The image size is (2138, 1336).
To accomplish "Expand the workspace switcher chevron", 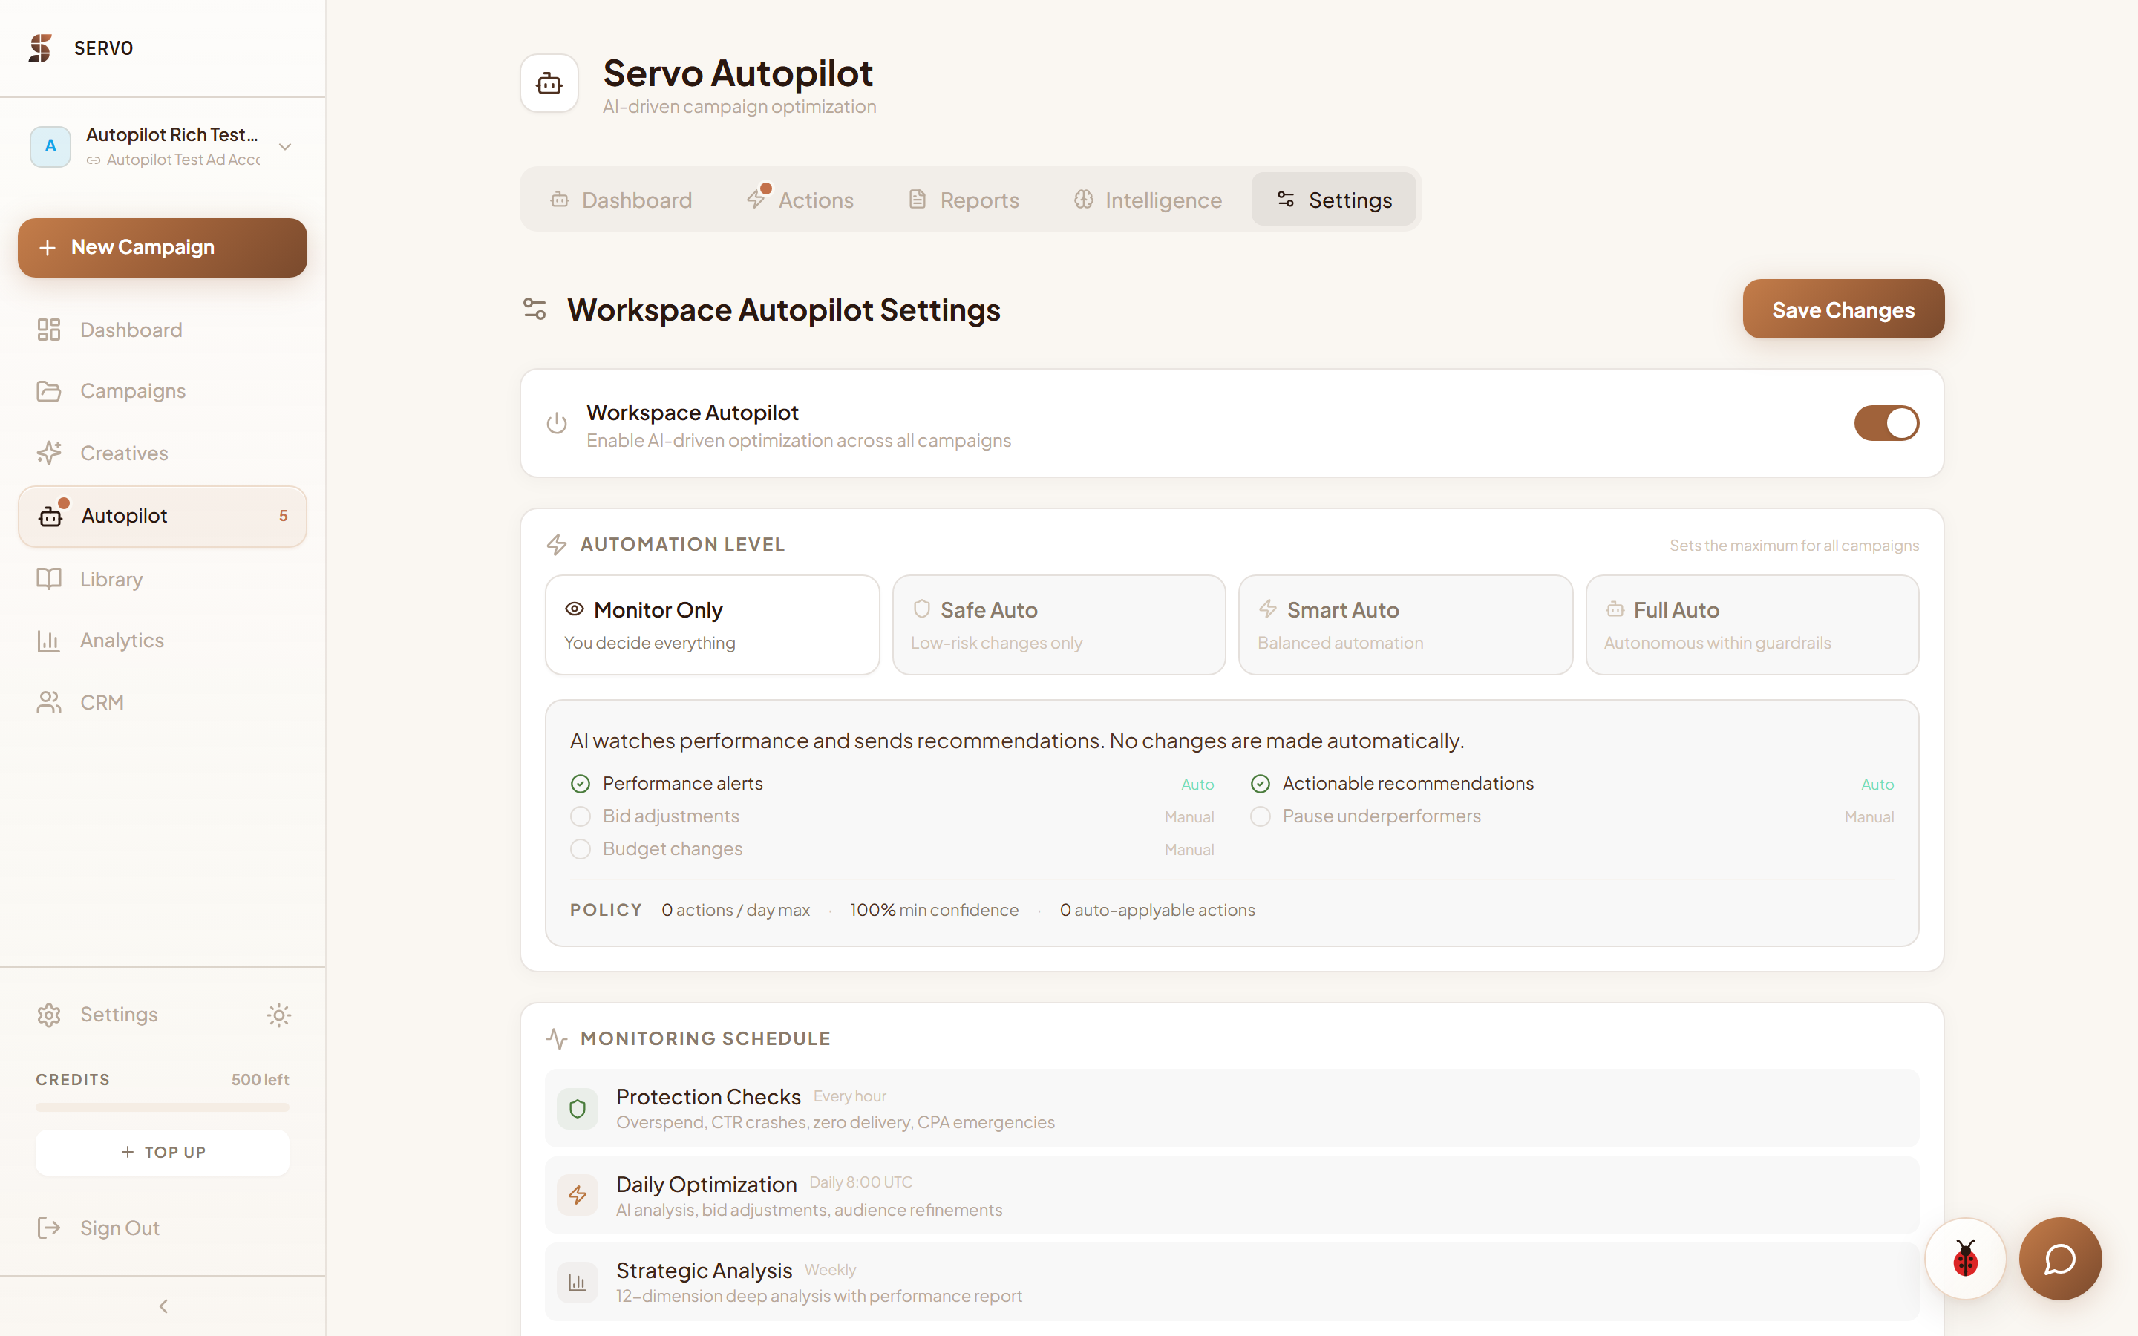I will [284, 147].
